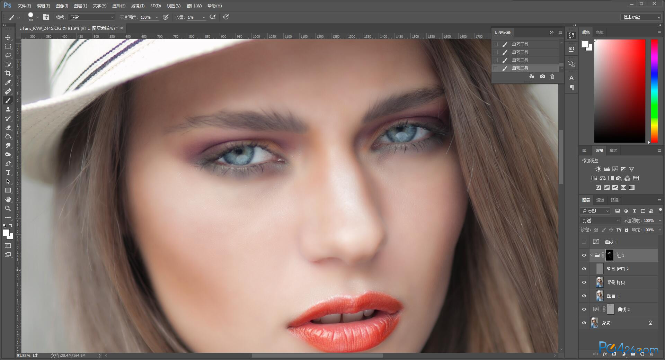The height and width of the screenshot is (360, 665).
Task: Switch to the 路径 tab
Action: 614,200
